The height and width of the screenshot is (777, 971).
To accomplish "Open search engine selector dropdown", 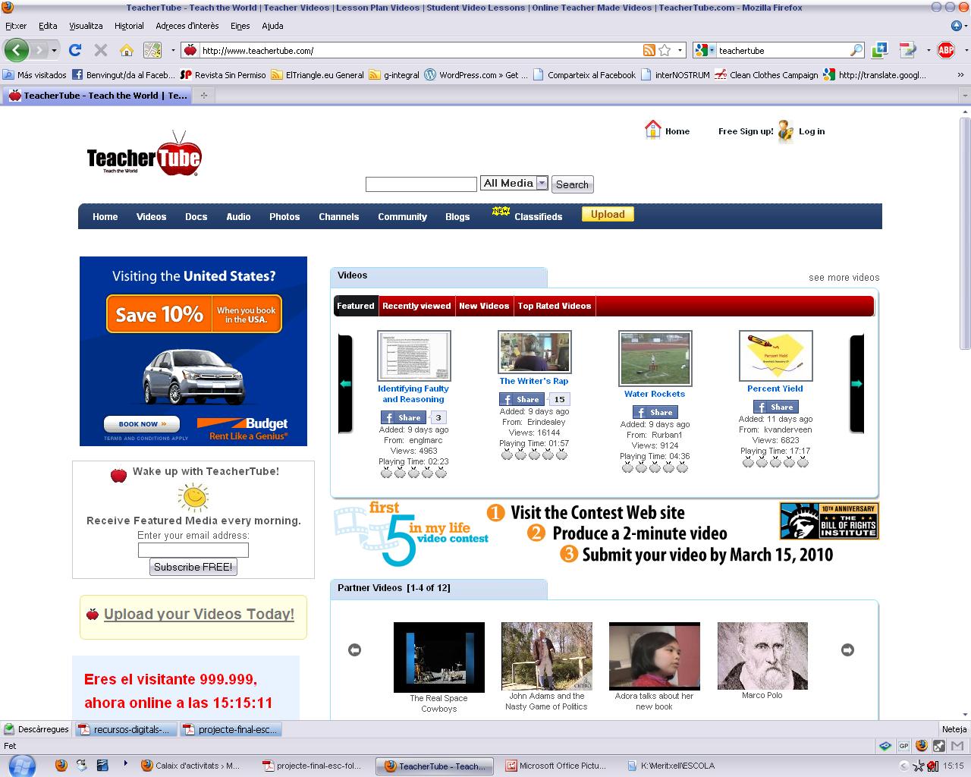I will pos(705,50).
